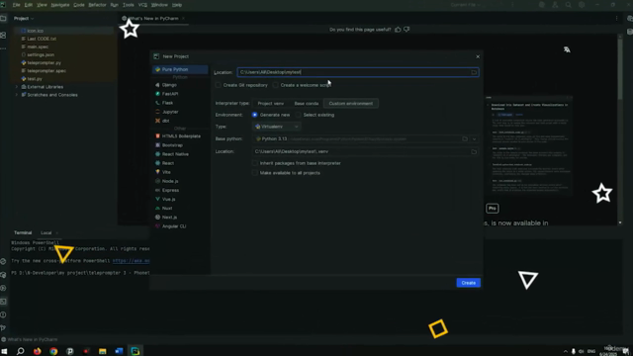Open the Virtualenv Type dropdown
This screenshot has height=356, width=633.
tap(276, 127)
